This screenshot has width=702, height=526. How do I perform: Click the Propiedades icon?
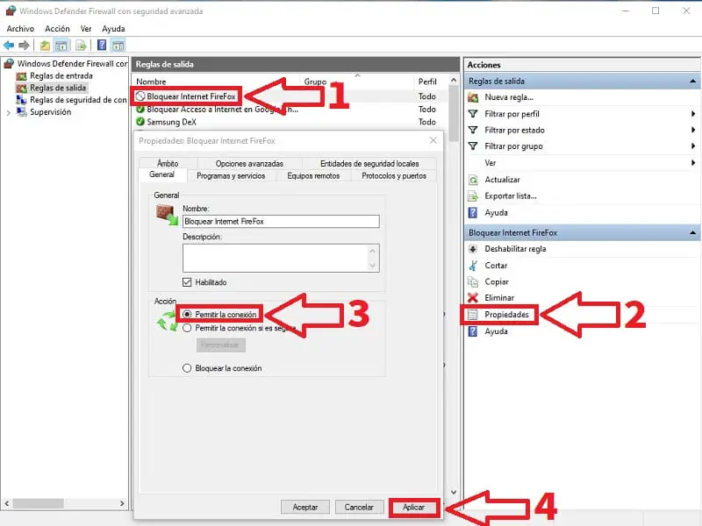click(x=473, y=315)
